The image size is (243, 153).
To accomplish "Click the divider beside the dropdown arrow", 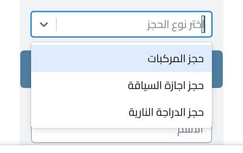I will [56, 24].
